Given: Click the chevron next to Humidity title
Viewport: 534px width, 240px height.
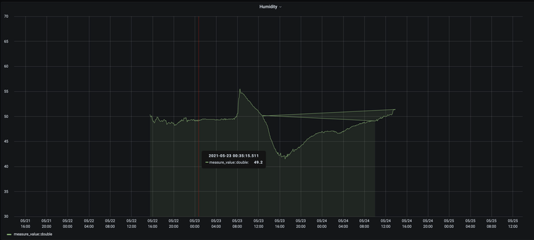Looking at the screenshot, I should pyautogui.click(x=280, y=7).
